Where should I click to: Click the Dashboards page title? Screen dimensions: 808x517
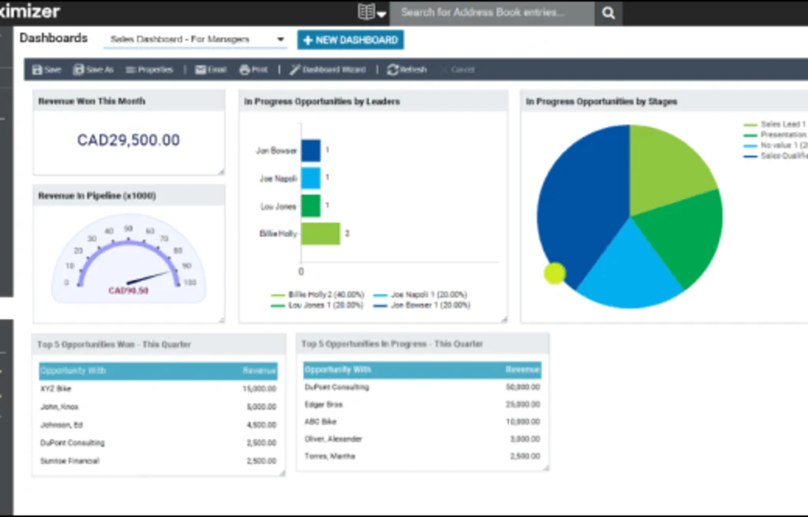coord(54,38)
